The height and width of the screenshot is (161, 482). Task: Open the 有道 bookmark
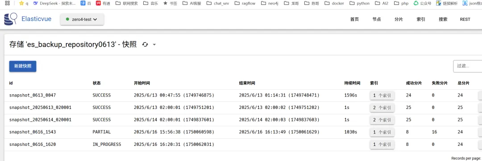click(103, 4)
